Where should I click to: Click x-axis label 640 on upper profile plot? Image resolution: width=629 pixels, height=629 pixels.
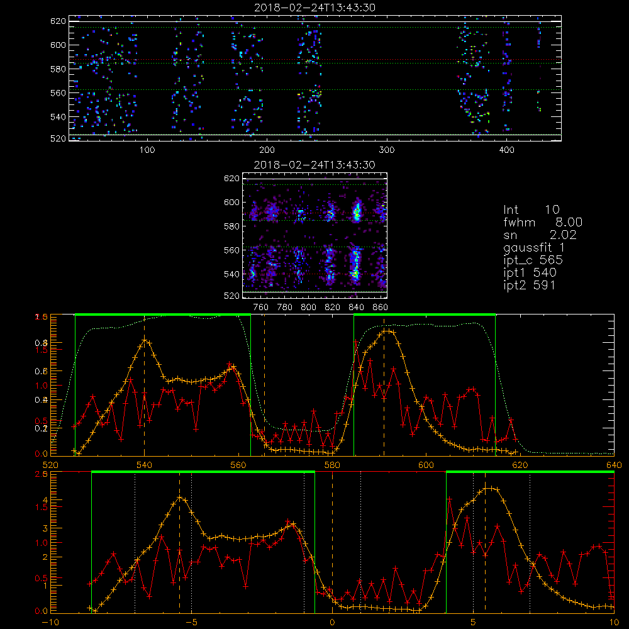pyautogui.click(x=614, y=465)
